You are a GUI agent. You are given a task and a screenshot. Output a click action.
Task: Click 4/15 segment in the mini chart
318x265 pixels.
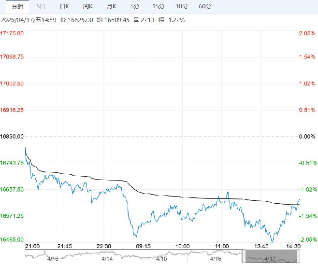(x=161, y=258)
